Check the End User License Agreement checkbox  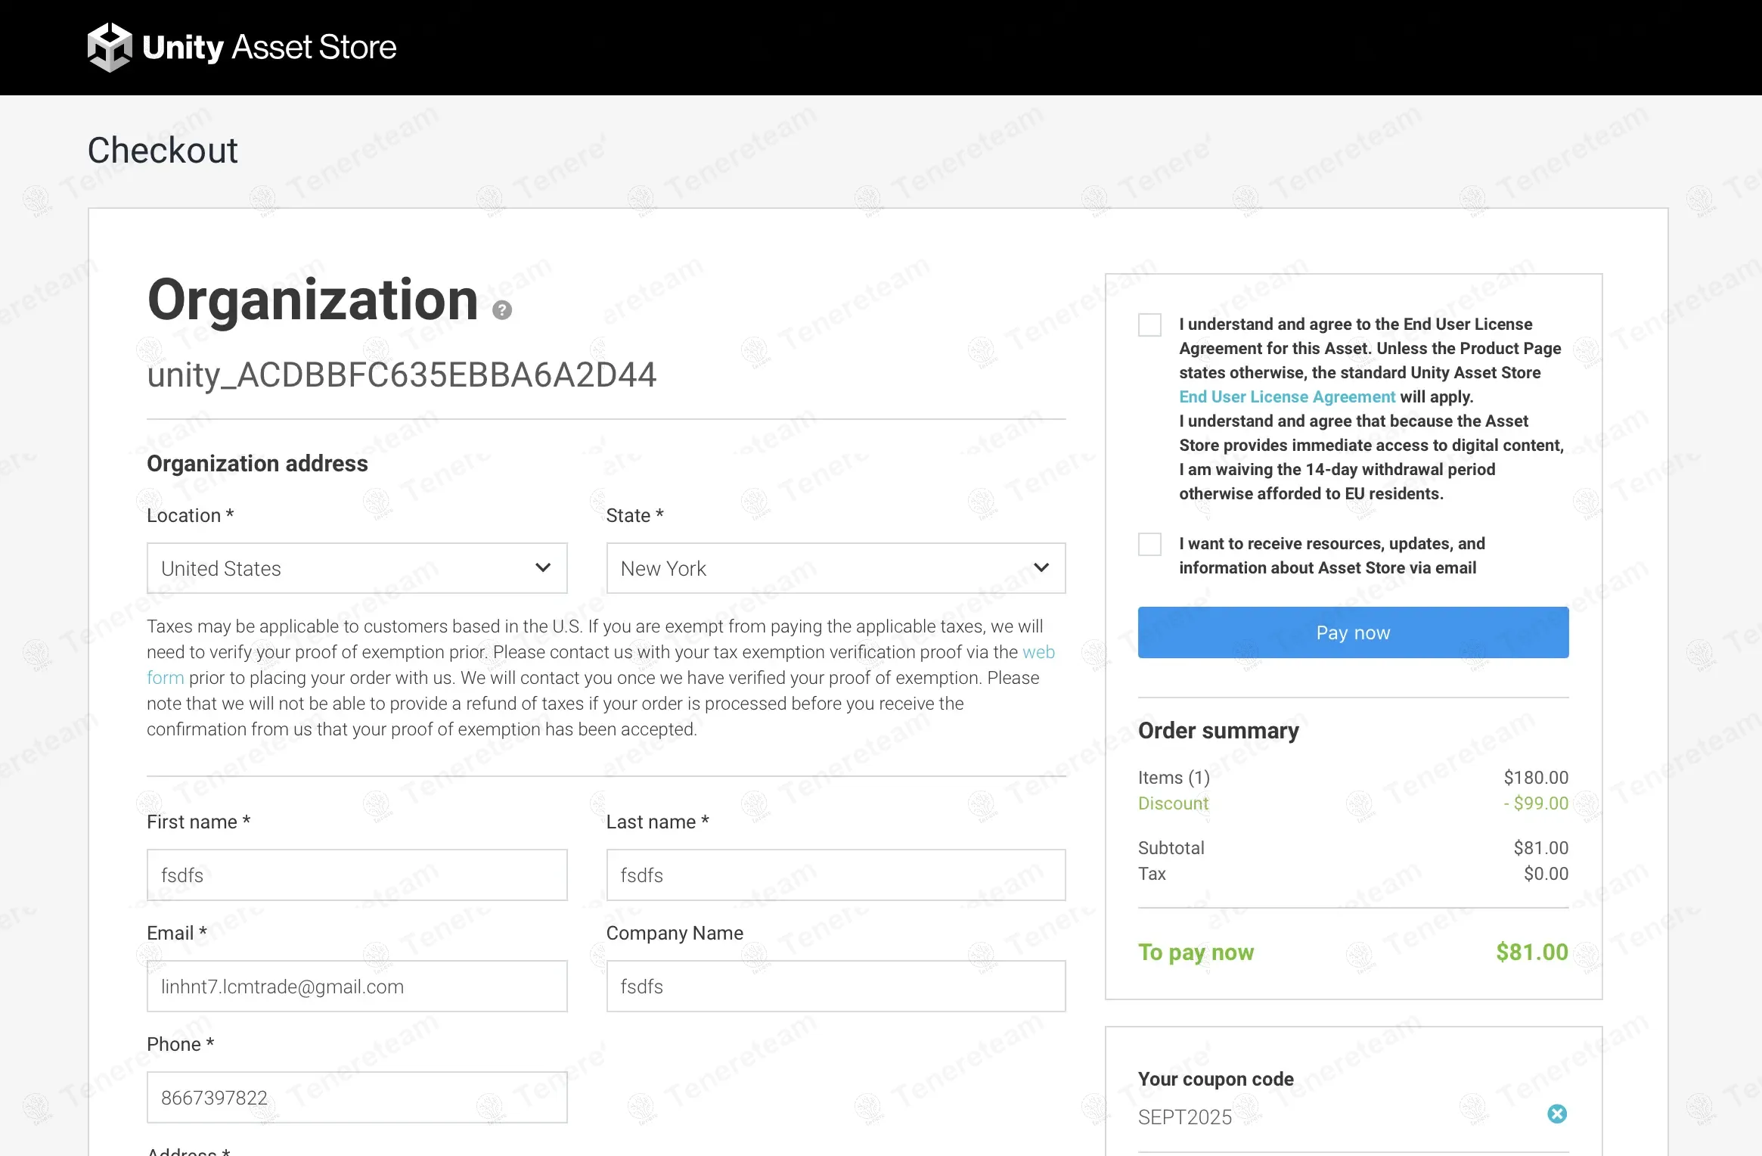(x=1149, y=325)
